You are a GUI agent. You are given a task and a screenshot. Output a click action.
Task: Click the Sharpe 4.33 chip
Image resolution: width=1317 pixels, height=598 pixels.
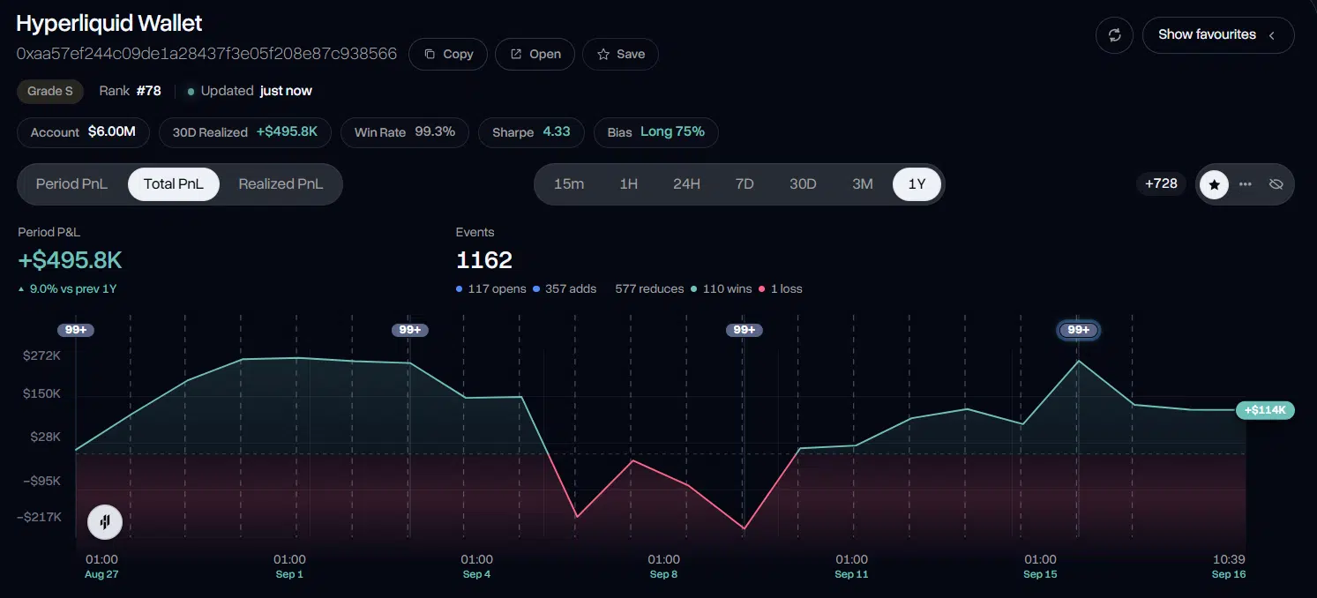[531, 132]
